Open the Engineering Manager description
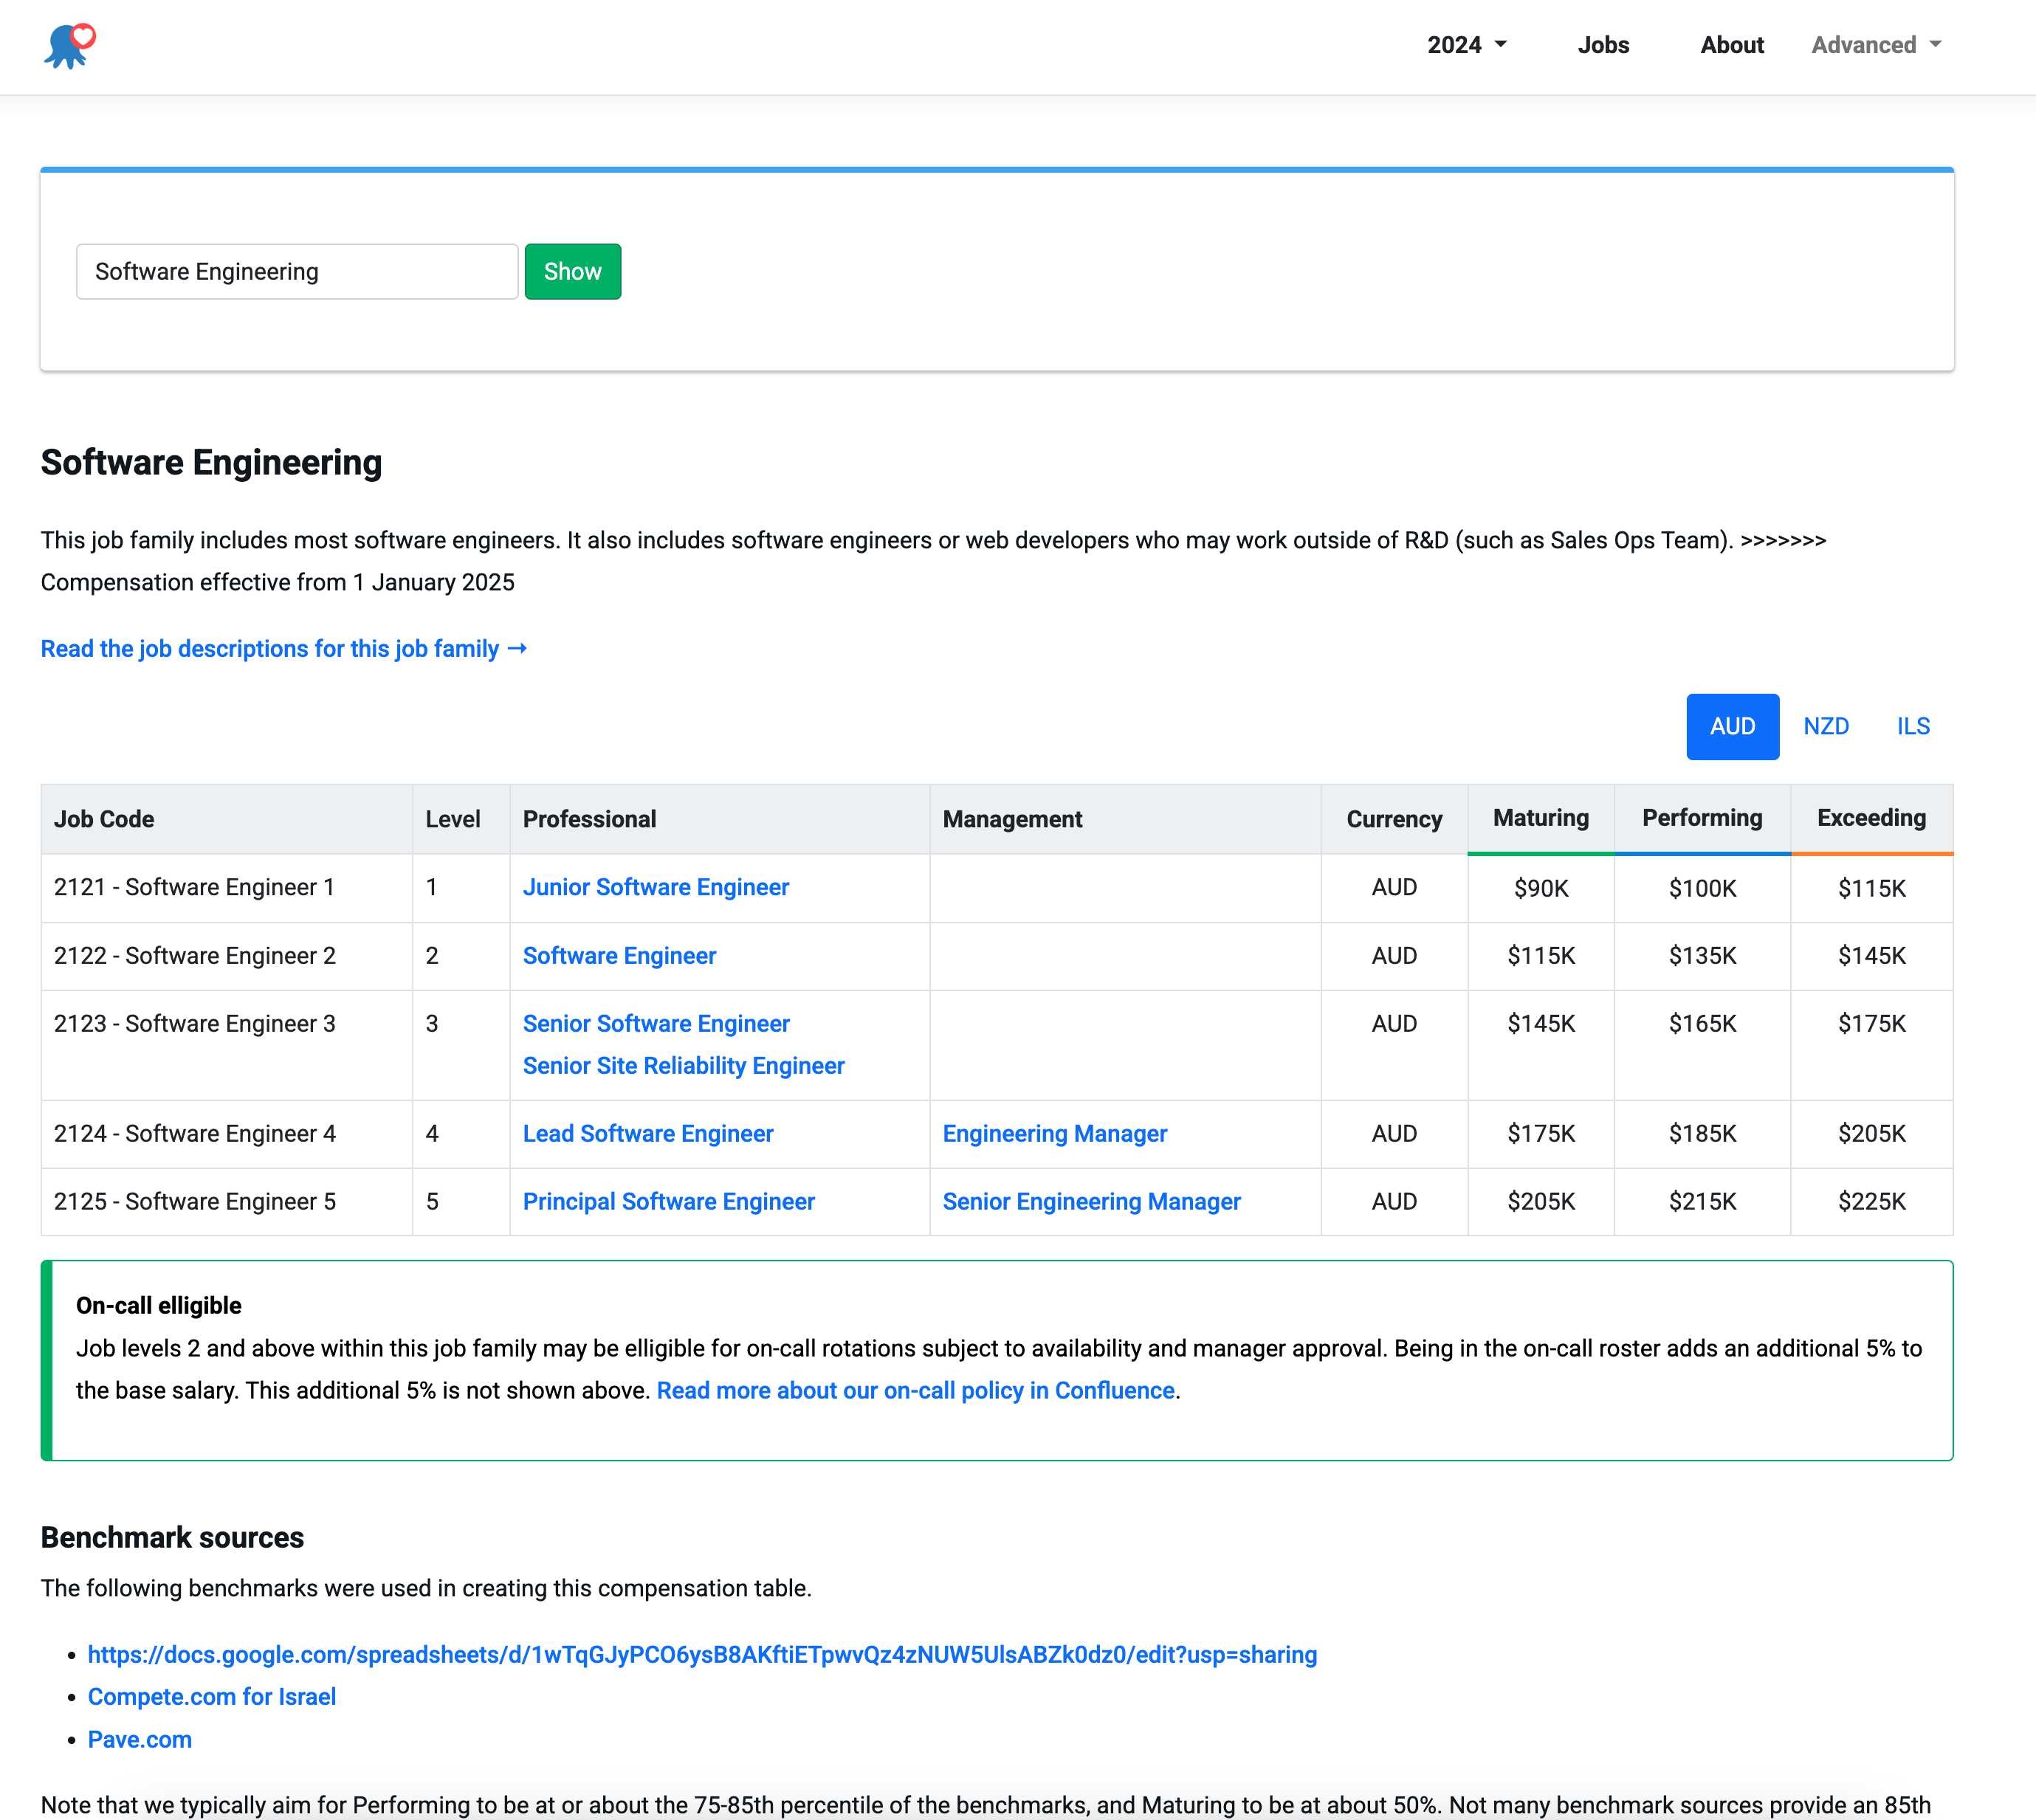The image size is (2036, 1820). click(x=1054, y=1133)
